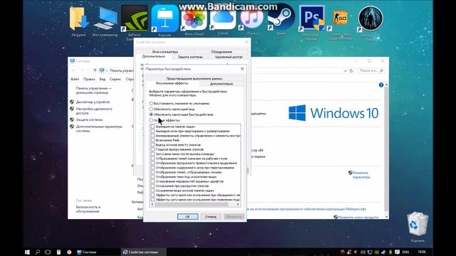This screenshot has height=256, width=456.
Task: Enable Сохранение вида эскизов панели задач
Action: coord(152,191)
